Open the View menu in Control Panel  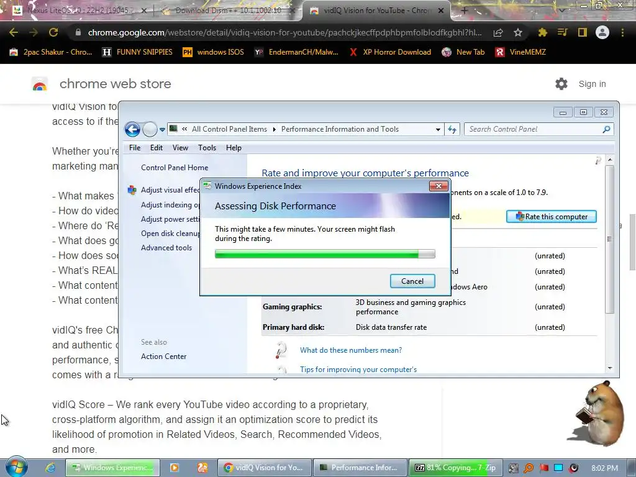180,148
